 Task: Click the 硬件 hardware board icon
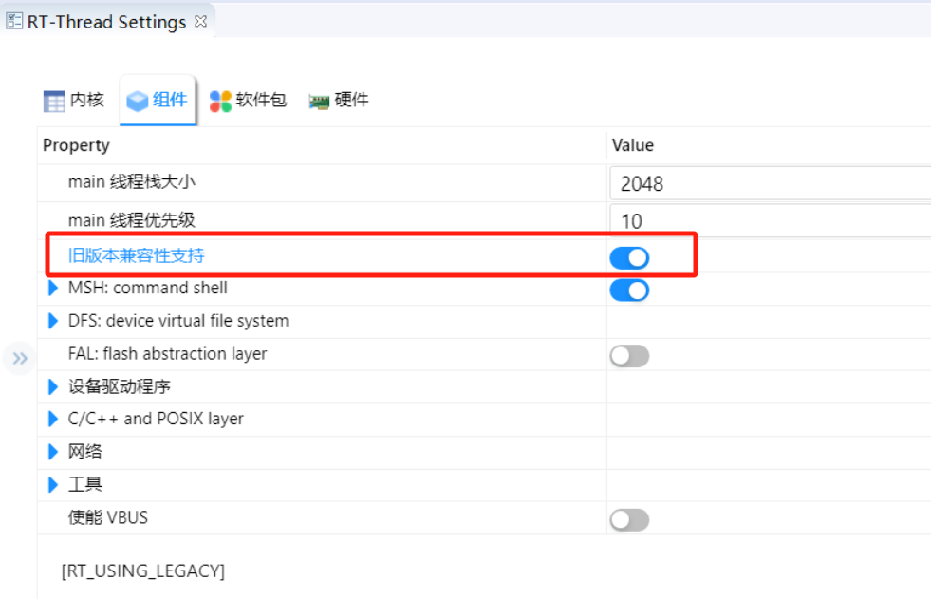click(319, 103)
